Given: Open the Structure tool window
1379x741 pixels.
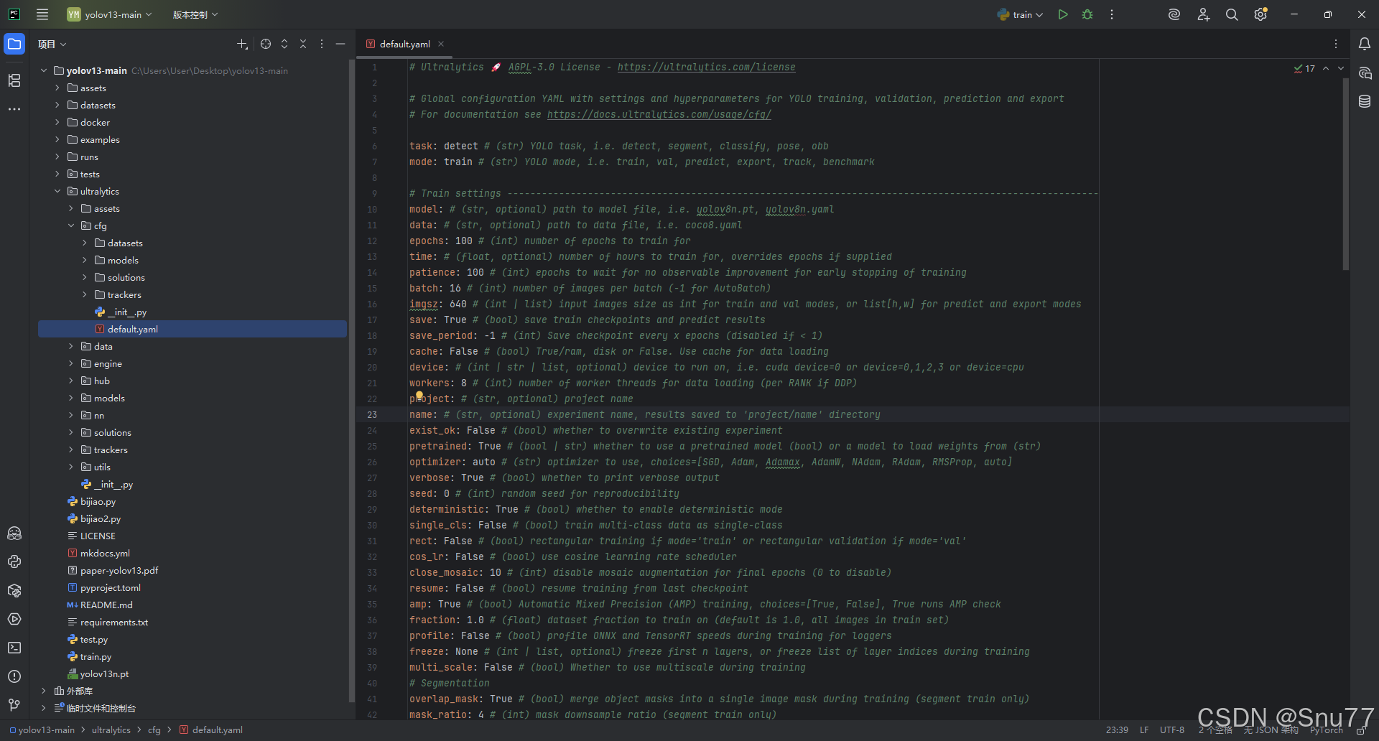Looking at the screenshot, I should pyautogui.click(x=14, y=80).
